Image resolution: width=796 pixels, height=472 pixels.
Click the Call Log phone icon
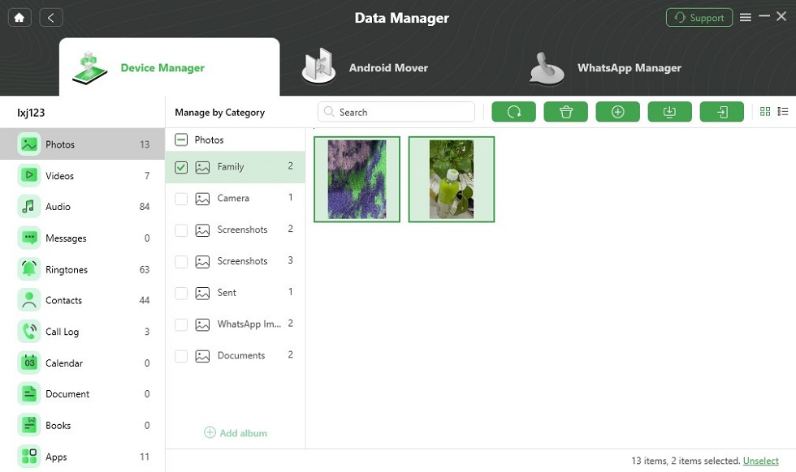click(29, 332)
